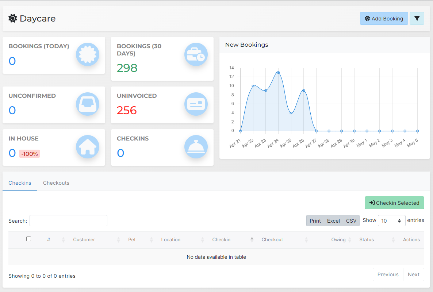433x292 pixels.
Task: Click the Bookings Today badge icon
Action: click(x=88, y=55)
